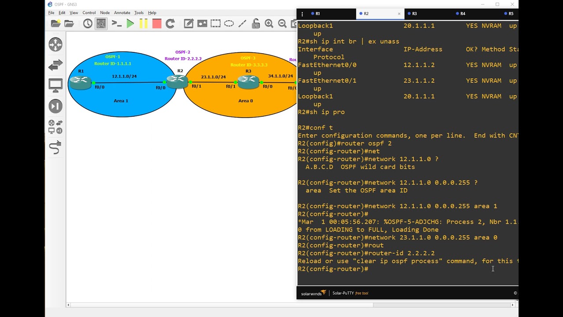Open an existing project folder icon
The width and height of the screenshot is (563, 317).
tap(69, 24)
